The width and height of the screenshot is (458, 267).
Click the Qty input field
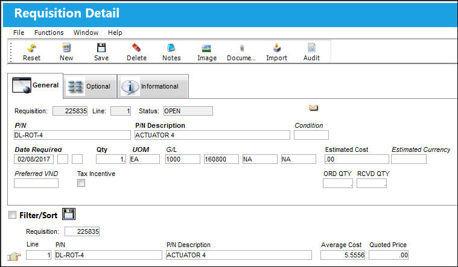tap(111, 159)
